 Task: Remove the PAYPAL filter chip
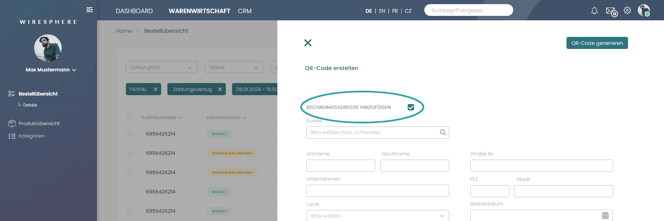coord(156,89)
